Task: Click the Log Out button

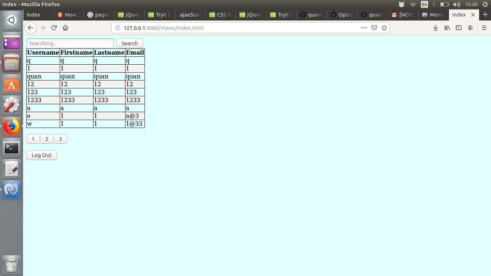Action: coord(41,155)
